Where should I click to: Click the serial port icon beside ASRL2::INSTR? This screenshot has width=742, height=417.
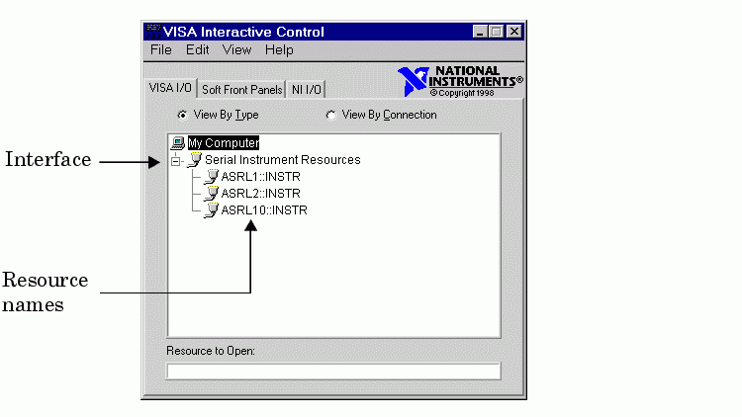coord(211,193)
